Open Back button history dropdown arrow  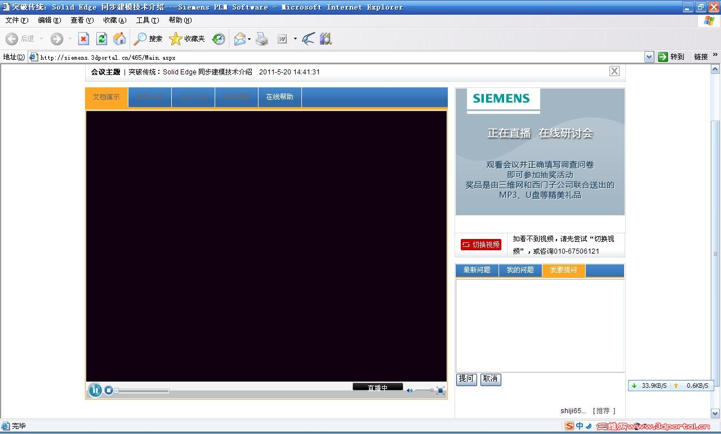coord(41,39)
